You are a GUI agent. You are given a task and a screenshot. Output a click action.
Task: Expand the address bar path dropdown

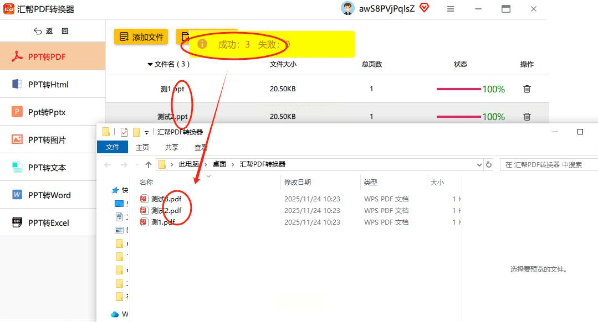[479, 164]
